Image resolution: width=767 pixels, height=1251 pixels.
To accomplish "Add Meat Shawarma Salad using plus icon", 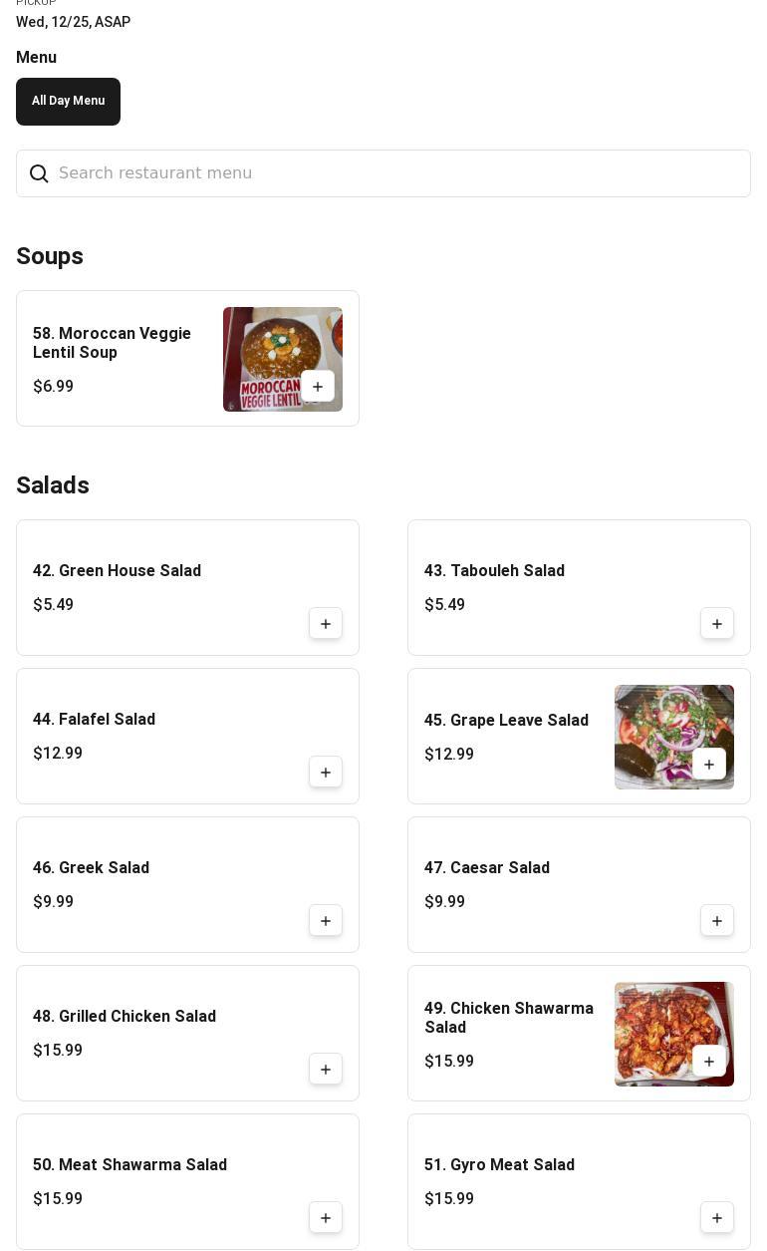I will (x=326, y=1218).
